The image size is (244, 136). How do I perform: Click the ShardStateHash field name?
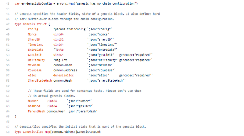(x=40, y=80)
